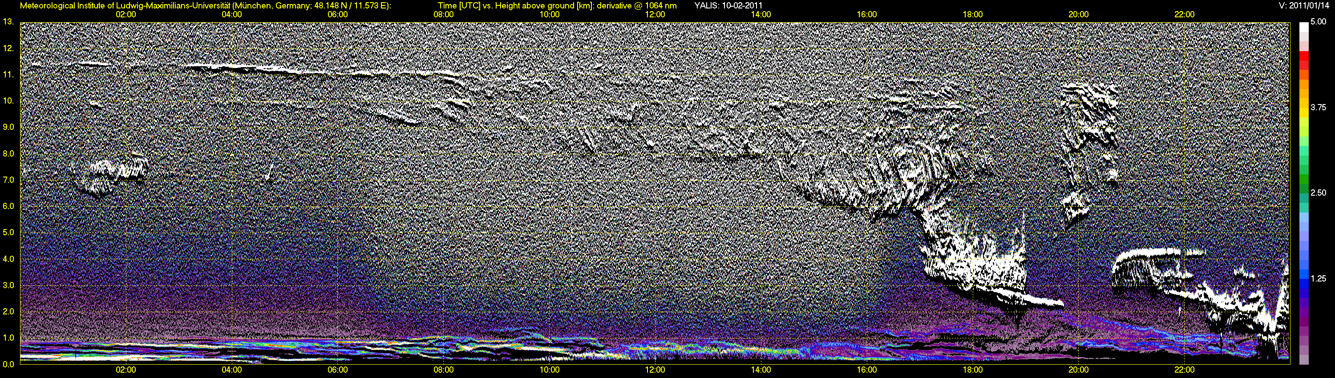The image size is (1335, 378).
Task: Click the derivative @ 1064 nm title text
Action: pos(639,6)
